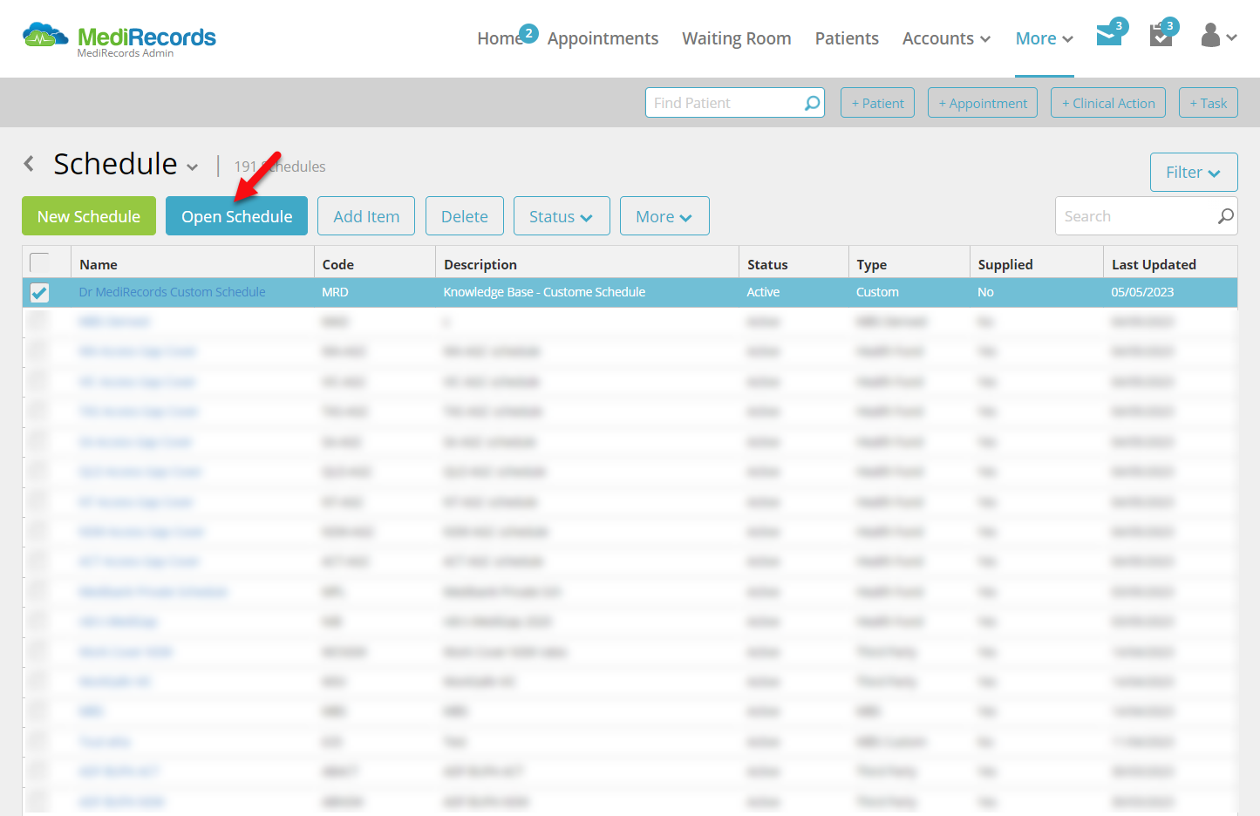1260x816 pixels.
Task: Expand the More menu in the top navigation
Action: click(1045, 38)
